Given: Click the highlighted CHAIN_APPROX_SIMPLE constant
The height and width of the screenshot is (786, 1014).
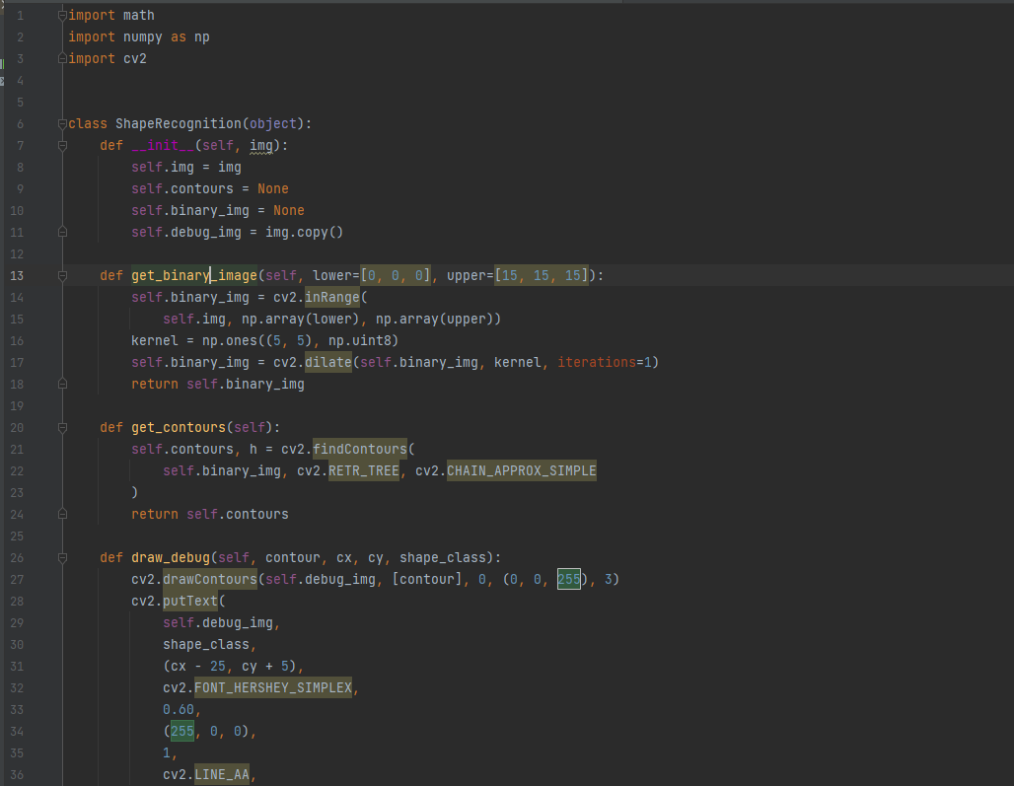Looking at the screenshot, I should pos(521,470).
